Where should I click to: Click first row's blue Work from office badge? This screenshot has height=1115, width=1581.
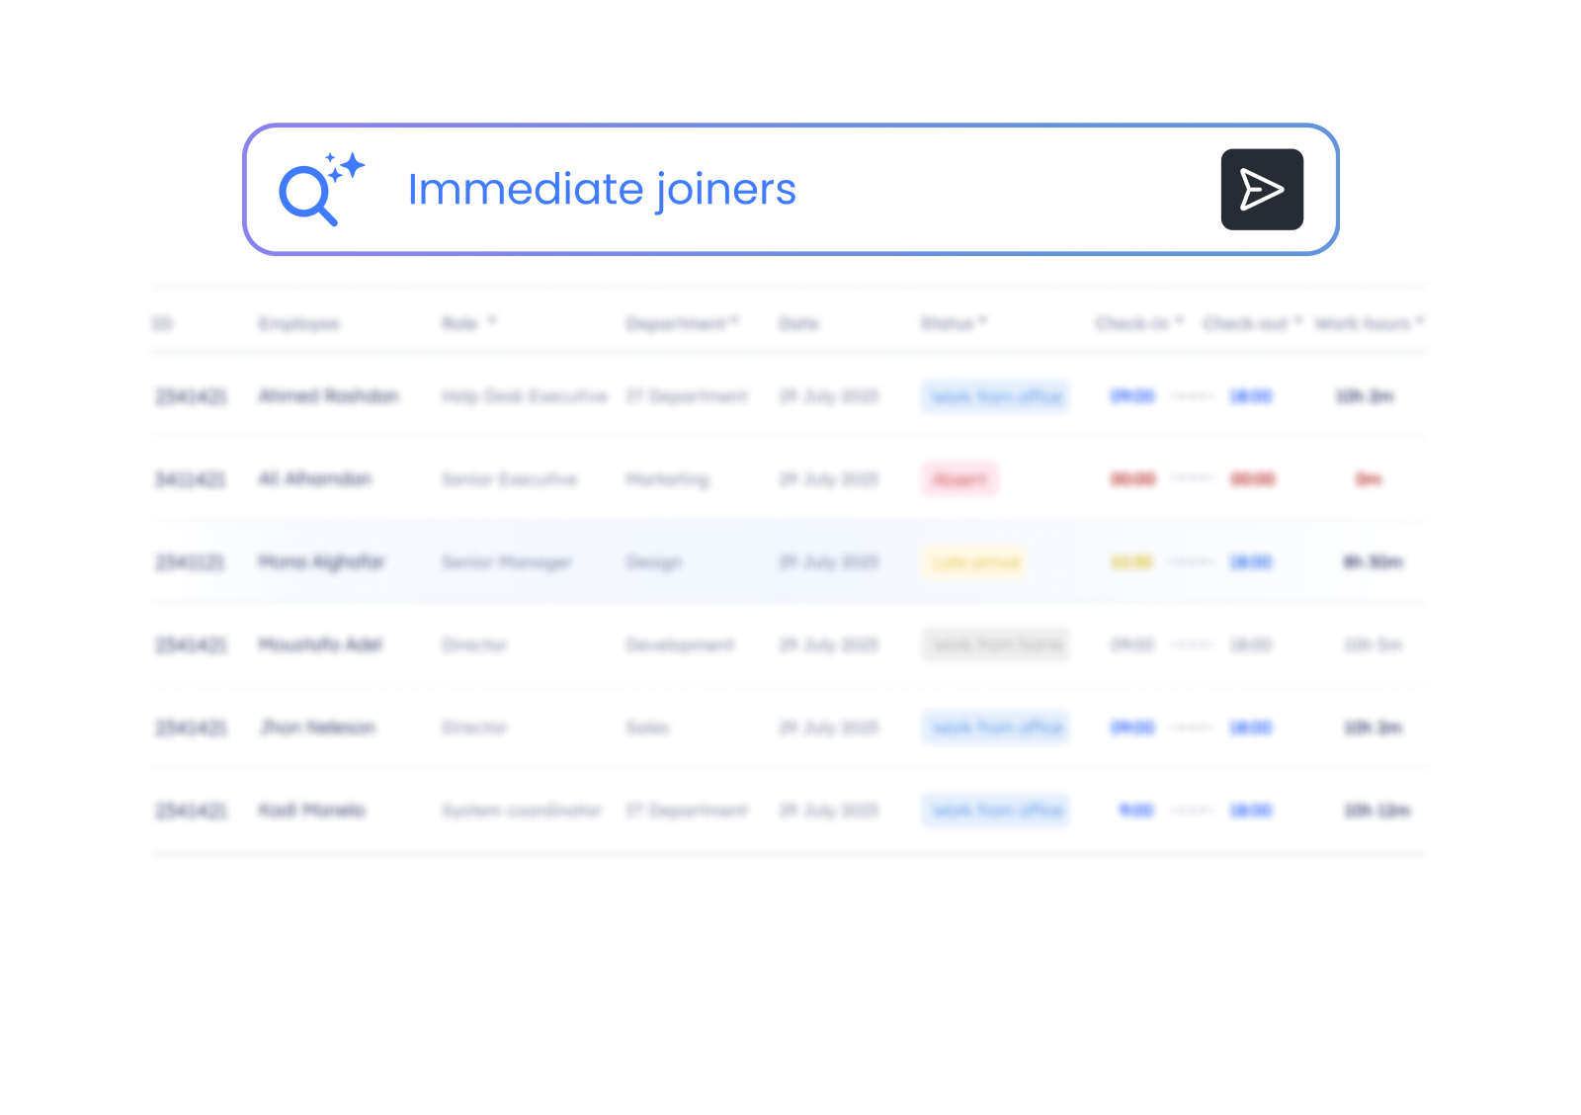(x=996, y=396)
